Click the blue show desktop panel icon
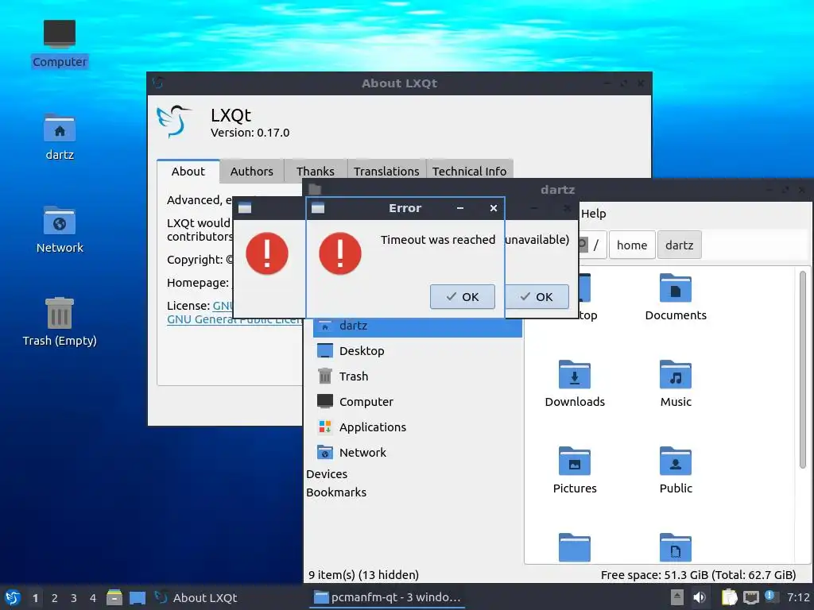This screenshot has height=610, width=814. pos(137,597)
